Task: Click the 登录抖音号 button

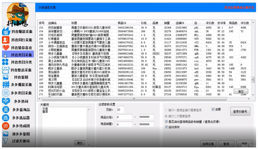Action: [x=240, y=112]
